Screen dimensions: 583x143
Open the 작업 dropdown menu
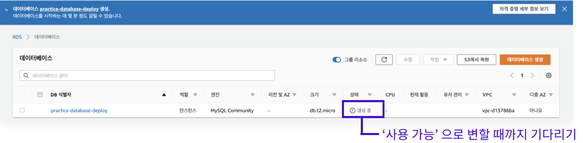click(x=438, y=60)
